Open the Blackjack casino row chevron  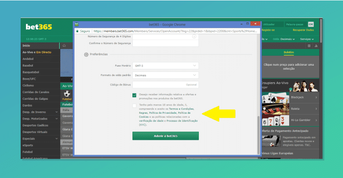point(316,97)
